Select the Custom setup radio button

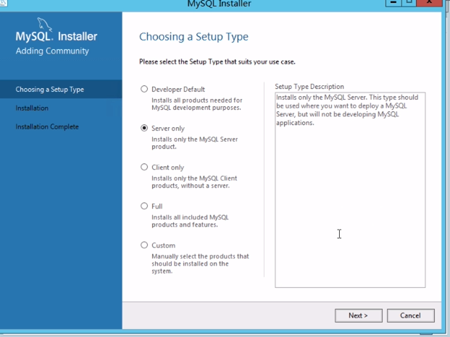[144, 245]
